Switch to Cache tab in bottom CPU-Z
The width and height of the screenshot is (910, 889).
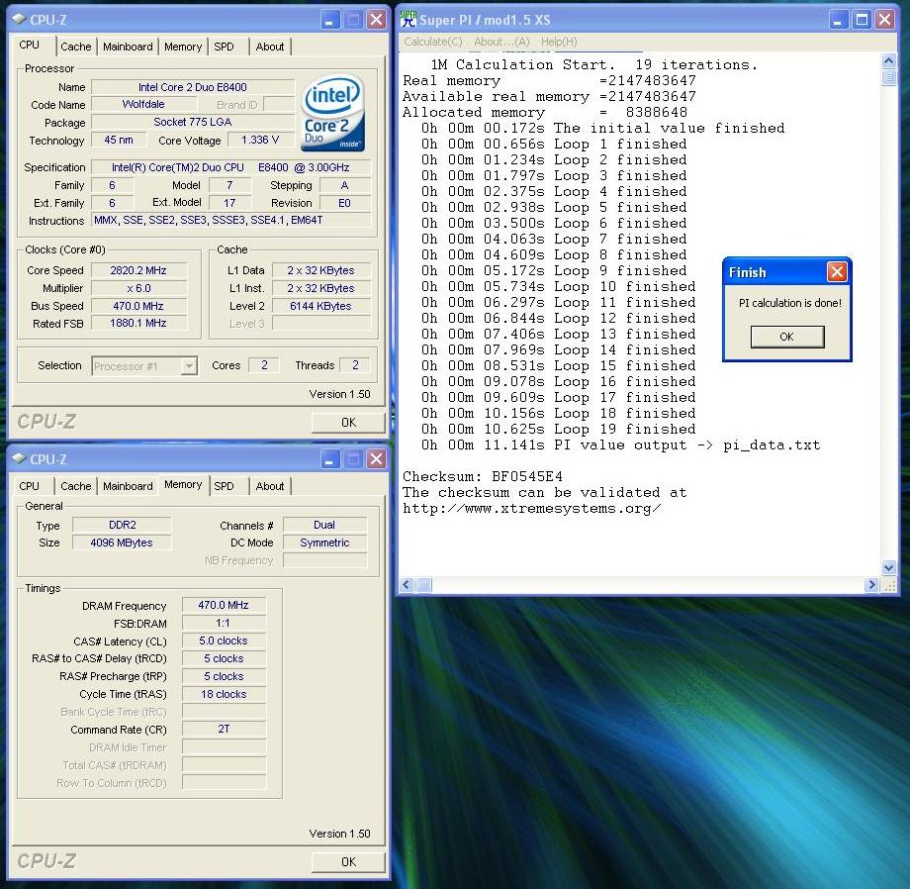(x=76, y=486)
